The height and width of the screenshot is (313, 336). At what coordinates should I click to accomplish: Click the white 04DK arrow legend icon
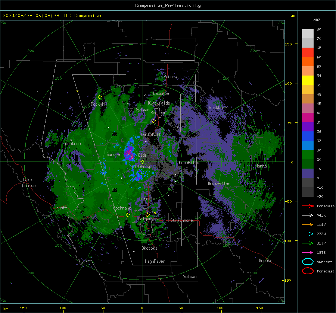tap(308, 215)
